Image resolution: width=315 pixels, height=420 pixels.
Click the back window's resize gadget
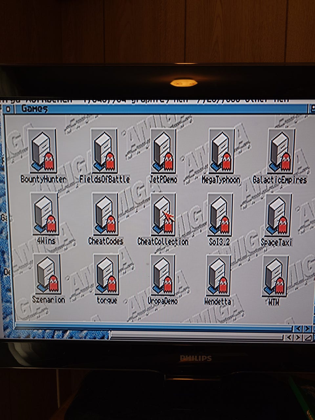(x=307, y=337)
